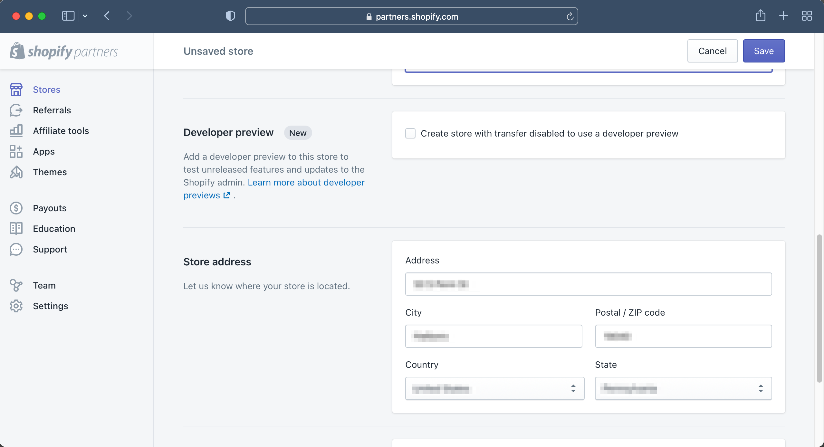Click the Payouts dollar icon

pyautogui.click(x=16, y=208)
